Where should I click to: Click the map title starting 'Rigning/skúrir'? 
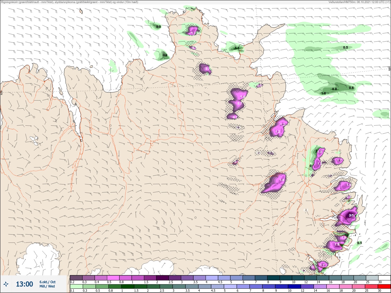click(70, 2)
